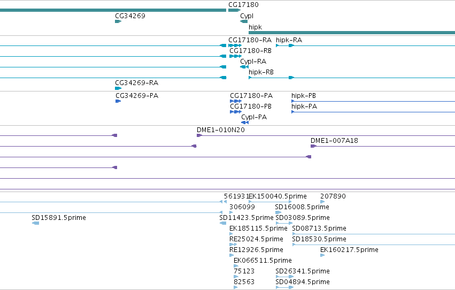
Task: Click the RE25024.5prime EST label
Action: (256, 240)
